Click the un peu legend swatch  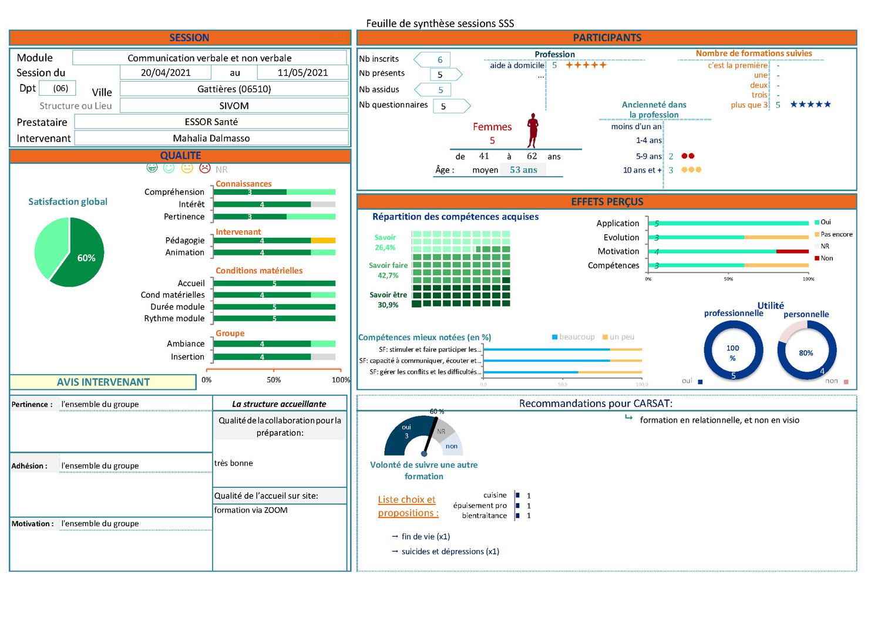605,337
